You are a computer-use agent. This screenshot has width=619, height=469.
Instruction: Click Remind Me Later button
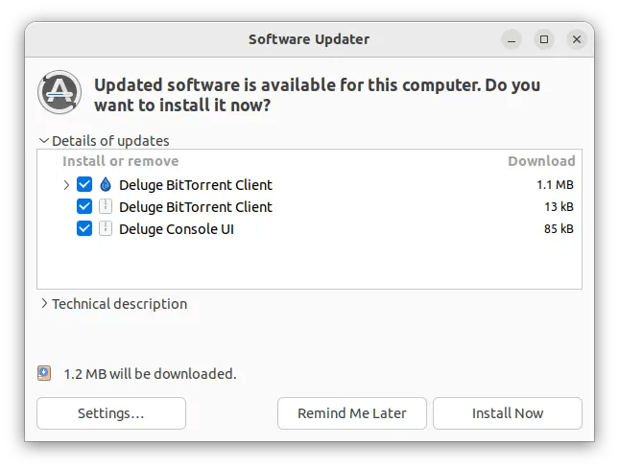(352, 413)
